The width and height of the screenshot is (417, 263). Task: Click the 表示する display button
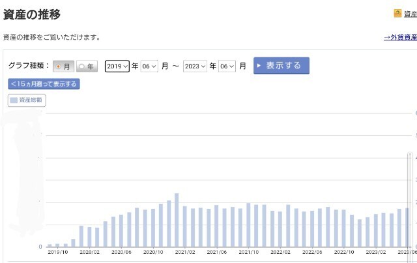coord(281,66)
